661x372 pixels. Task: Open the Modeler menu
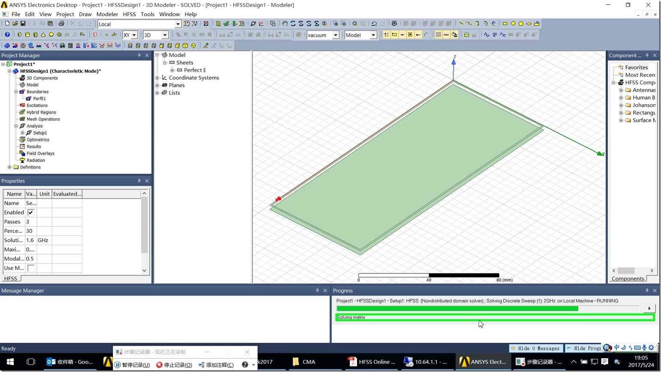click(107, 14)
